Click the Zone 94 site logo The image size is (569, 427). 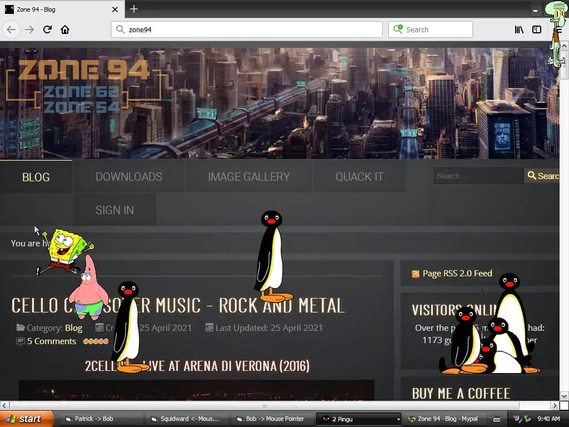[x=84, y=85]
